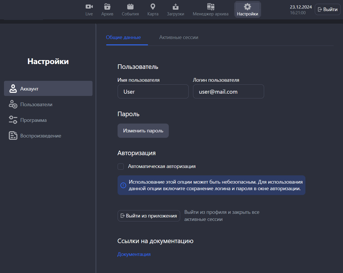Open the Архив playback icon
Screen dimensions: 343x273
(x=107, y=7)
